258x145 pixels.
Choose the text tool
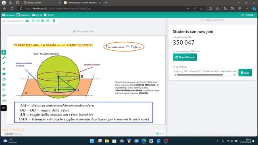4,90
